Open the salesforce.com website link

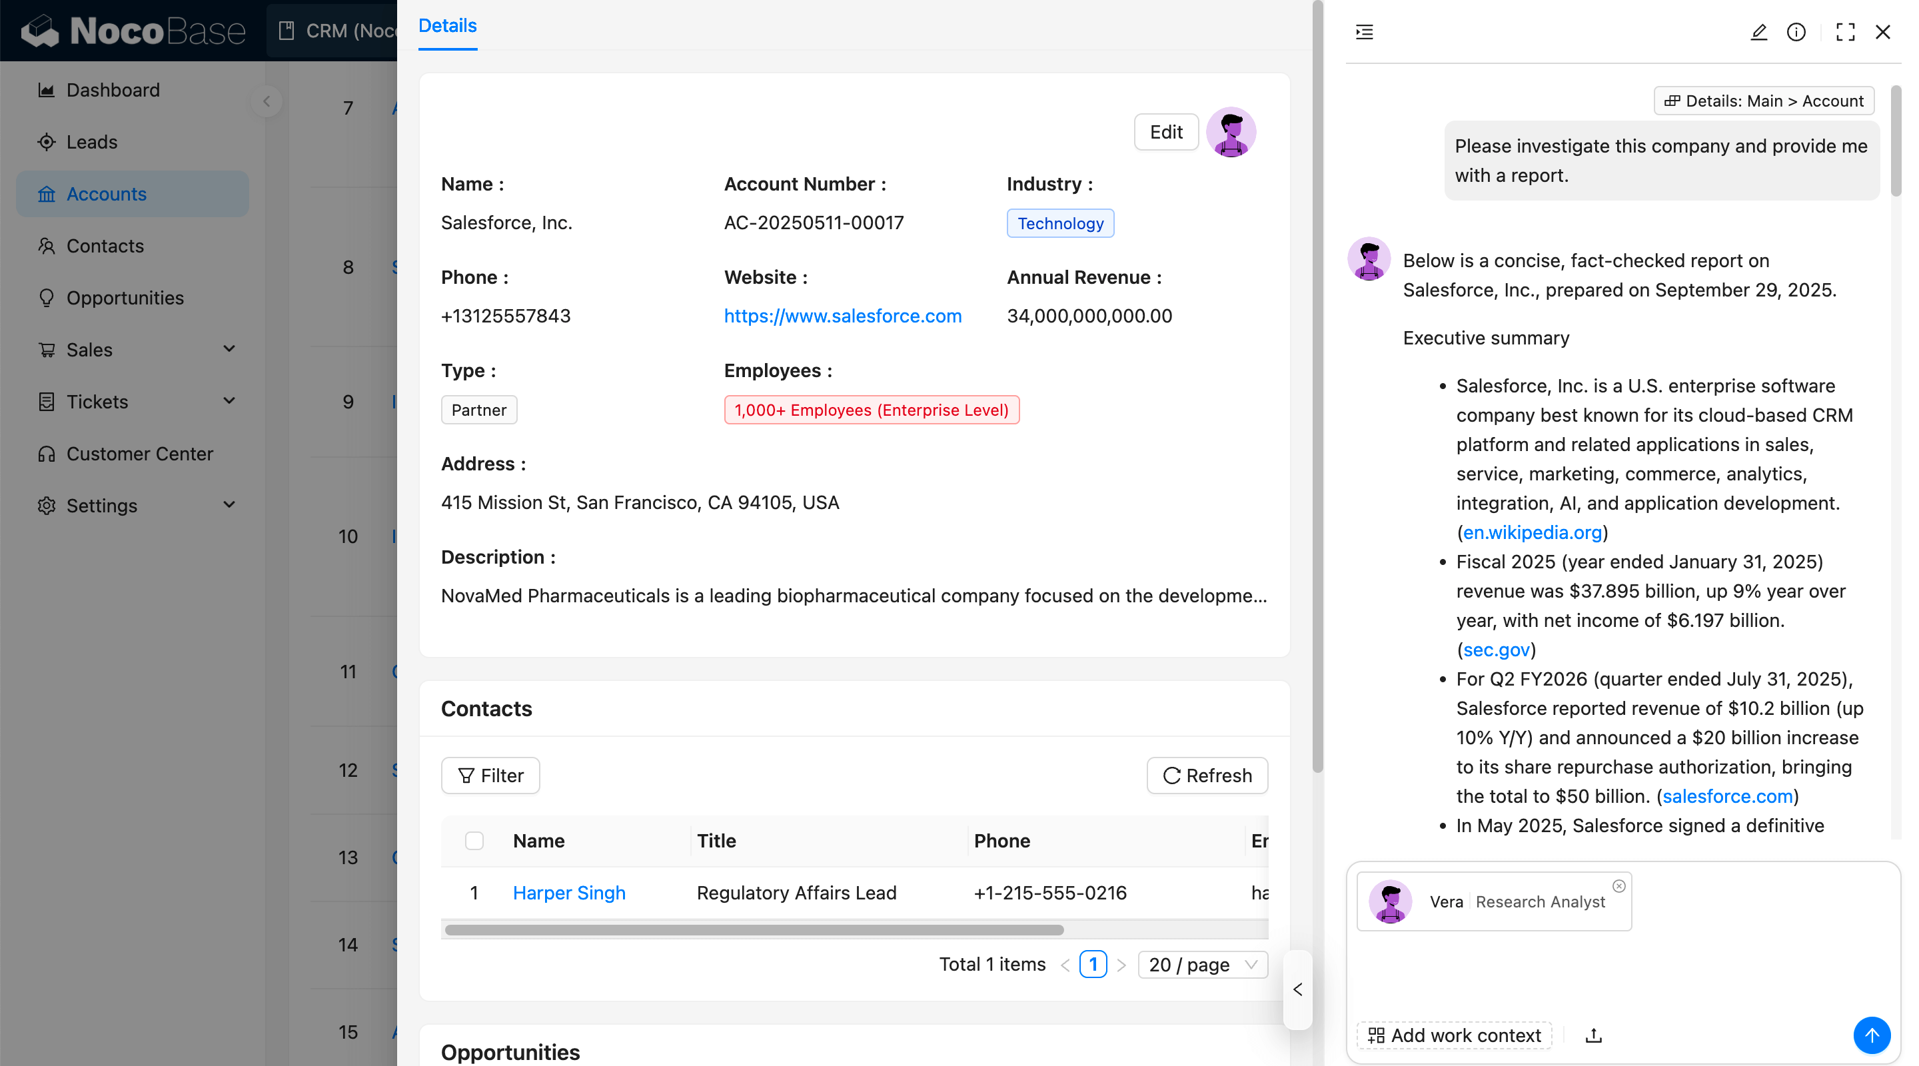coord(842,316)
